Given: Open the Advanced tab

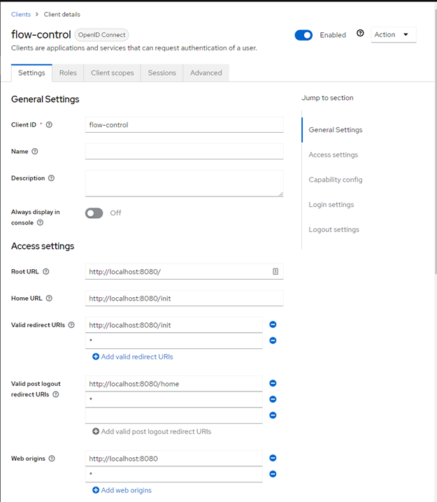Looking at the screenshot, I should [x=206, y=73].
